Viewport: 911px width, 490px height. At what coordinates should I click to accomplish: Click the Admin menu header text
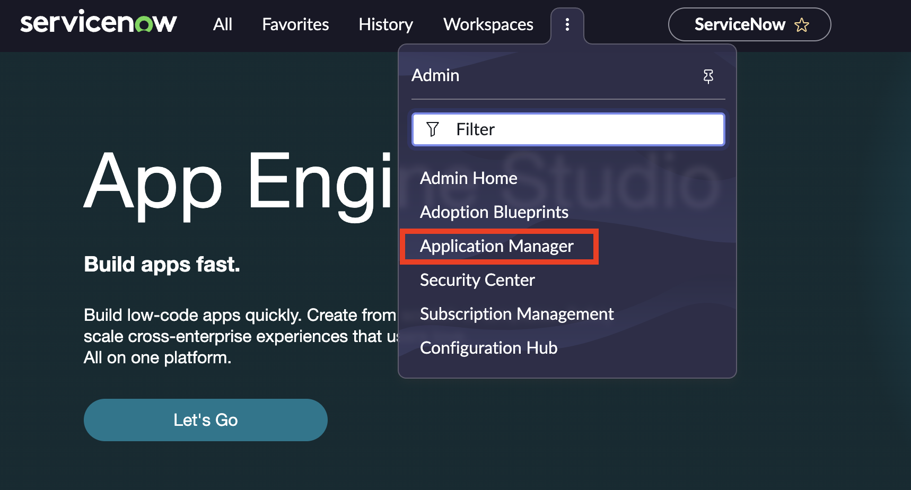[435, 75]
